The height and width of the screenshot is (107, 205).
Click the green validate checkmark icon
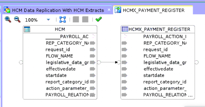[98, 19]
